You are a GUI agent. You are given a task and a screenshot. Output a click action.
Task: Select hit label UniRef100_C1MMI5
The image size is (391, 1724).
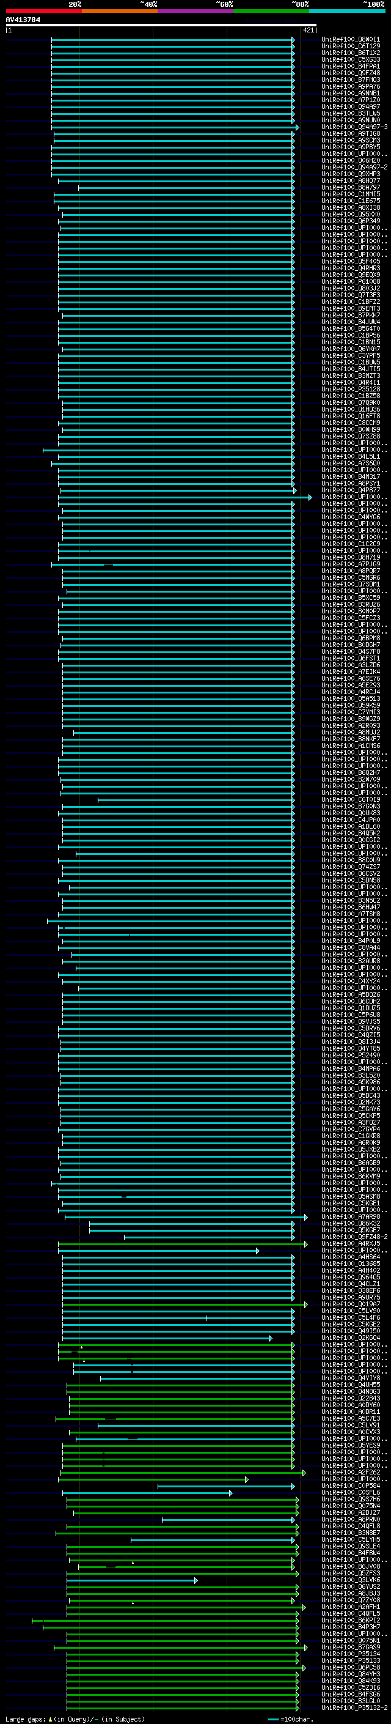click(x=351, y=194)
